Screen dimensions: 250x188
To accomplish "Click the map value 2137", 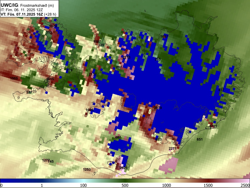I will 93,74.
